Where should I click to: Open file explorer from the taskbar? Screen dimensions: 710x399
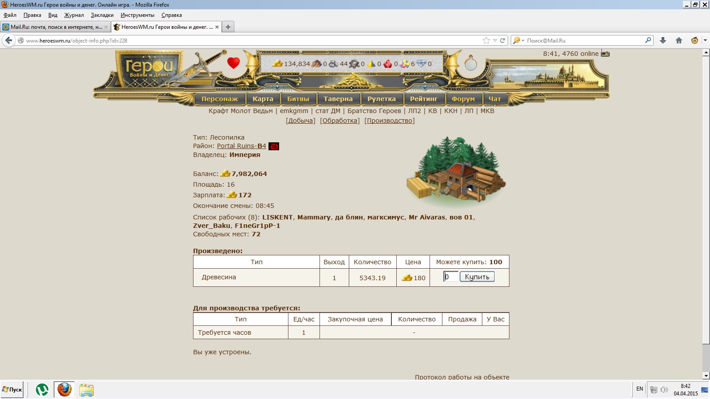coord(87,390)
